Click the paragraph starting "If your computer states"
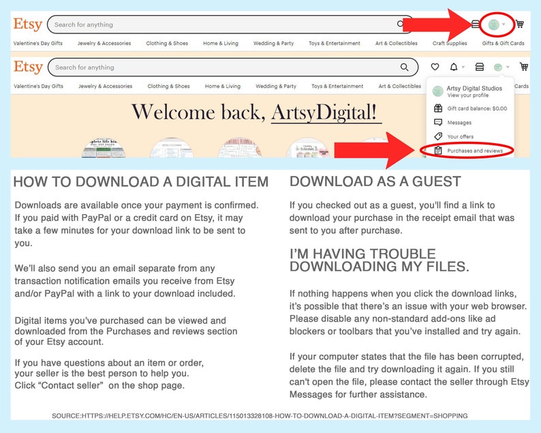The image size is (541, 433). (409, 375)
